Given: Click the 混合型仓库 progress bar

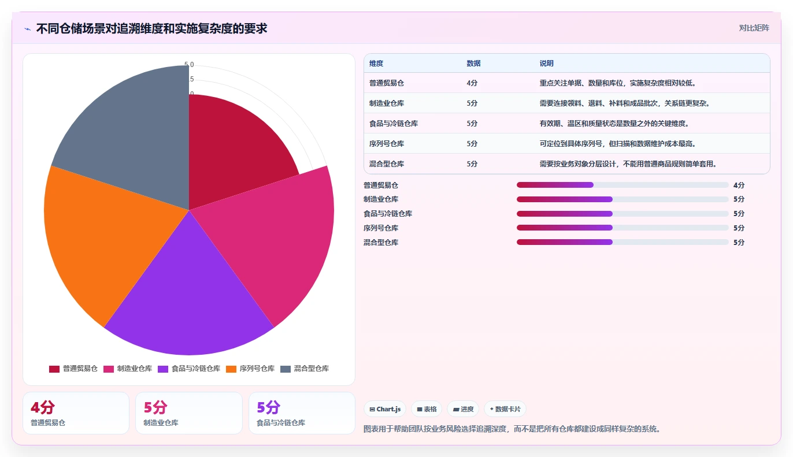Looking at the screenshot, I should pos(622,242).
